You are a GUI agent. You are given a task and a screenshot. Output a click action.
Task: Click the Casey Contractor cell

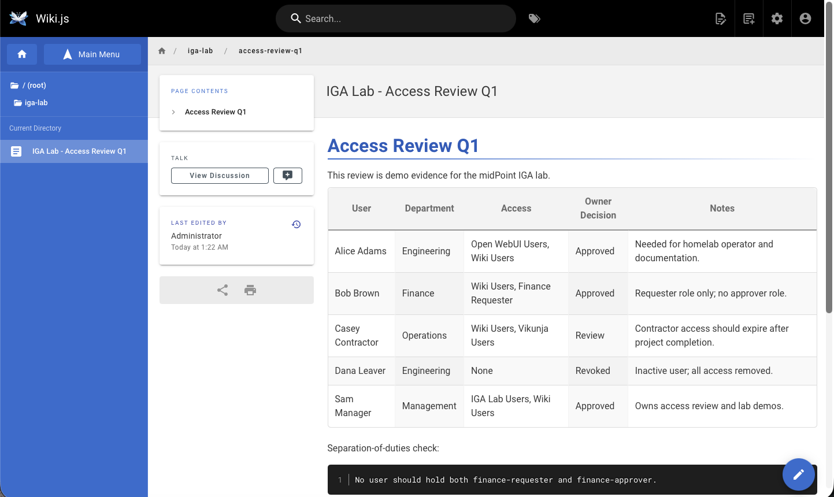click(x=361, y=336)
